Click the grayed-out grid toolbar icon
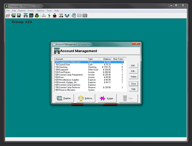The width and height of the screenshot is (192, 146). pos(79,15)
